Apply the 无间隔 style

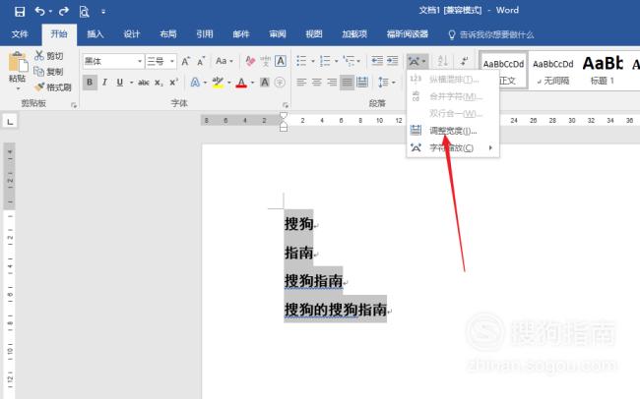(553, 70)
